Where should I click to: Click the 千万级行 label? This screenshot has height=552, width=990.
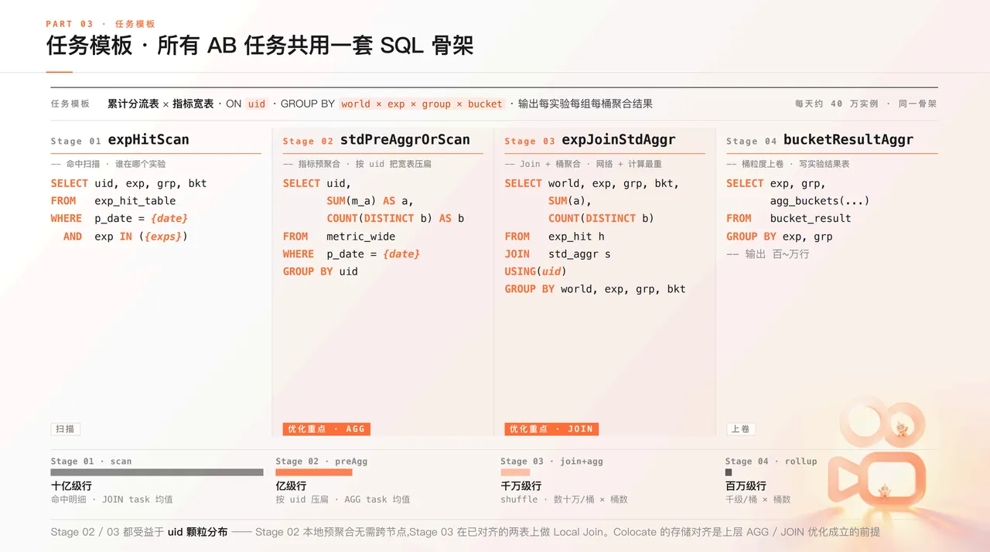point(521,486)
